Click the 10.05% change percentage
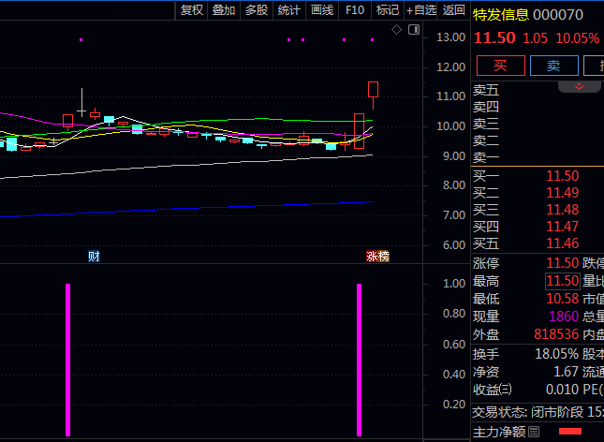Image resolution: width=604 pixels, height=442 pixels. coord(577,38)
